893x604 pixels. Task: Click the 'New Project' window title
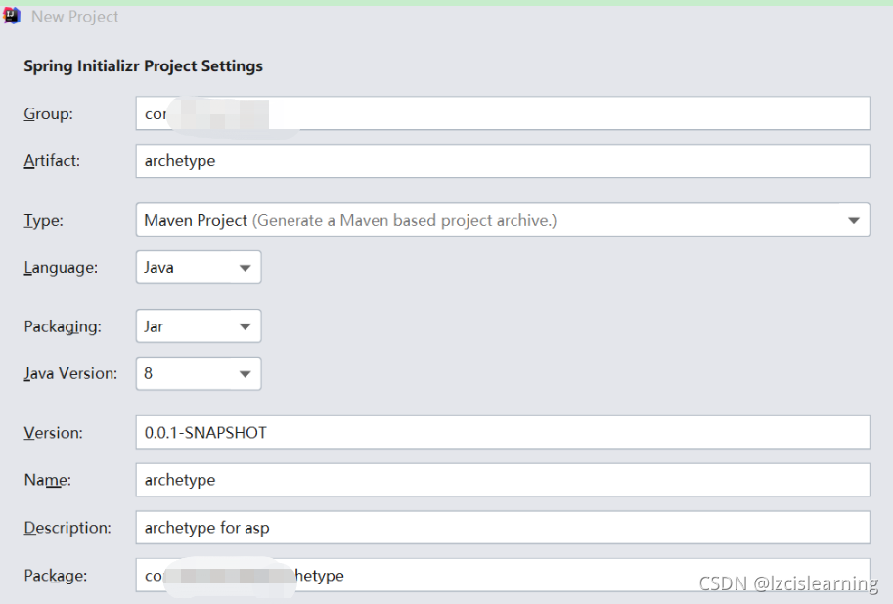click(74, 17)
